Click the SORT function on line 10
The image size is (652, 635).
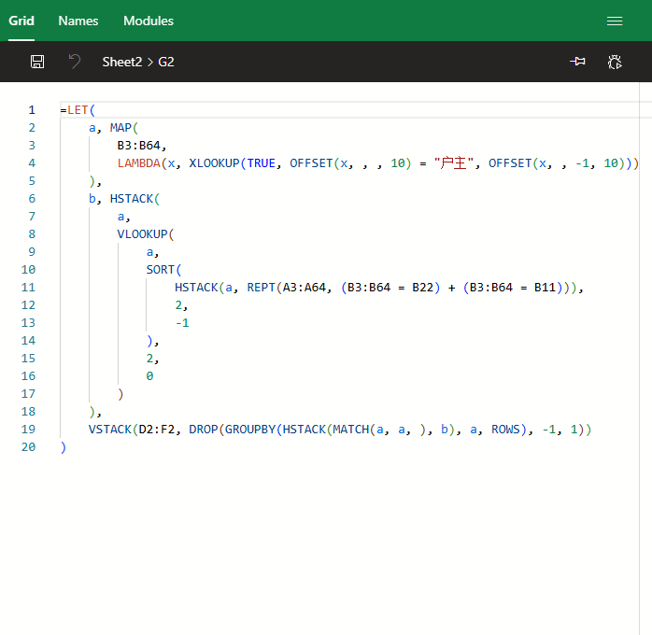160,270
